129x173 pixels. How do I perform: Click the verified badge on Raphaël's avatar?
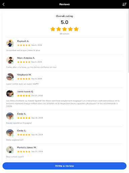(x=12, y=46)
